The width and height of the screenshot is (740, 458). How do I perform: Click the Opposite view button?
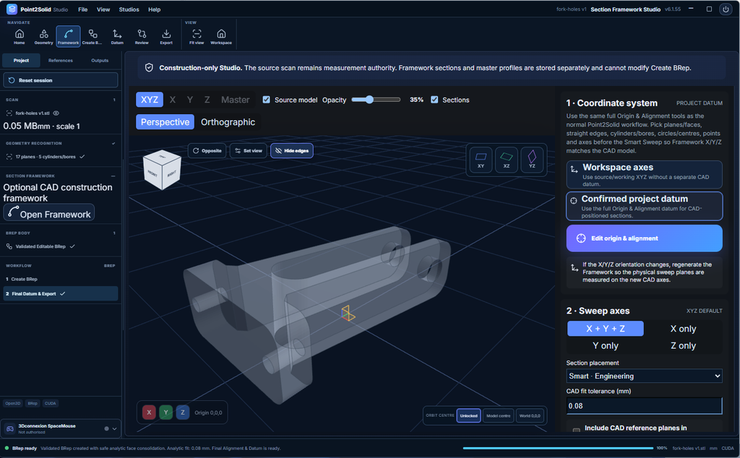click(x=207, y=150)
